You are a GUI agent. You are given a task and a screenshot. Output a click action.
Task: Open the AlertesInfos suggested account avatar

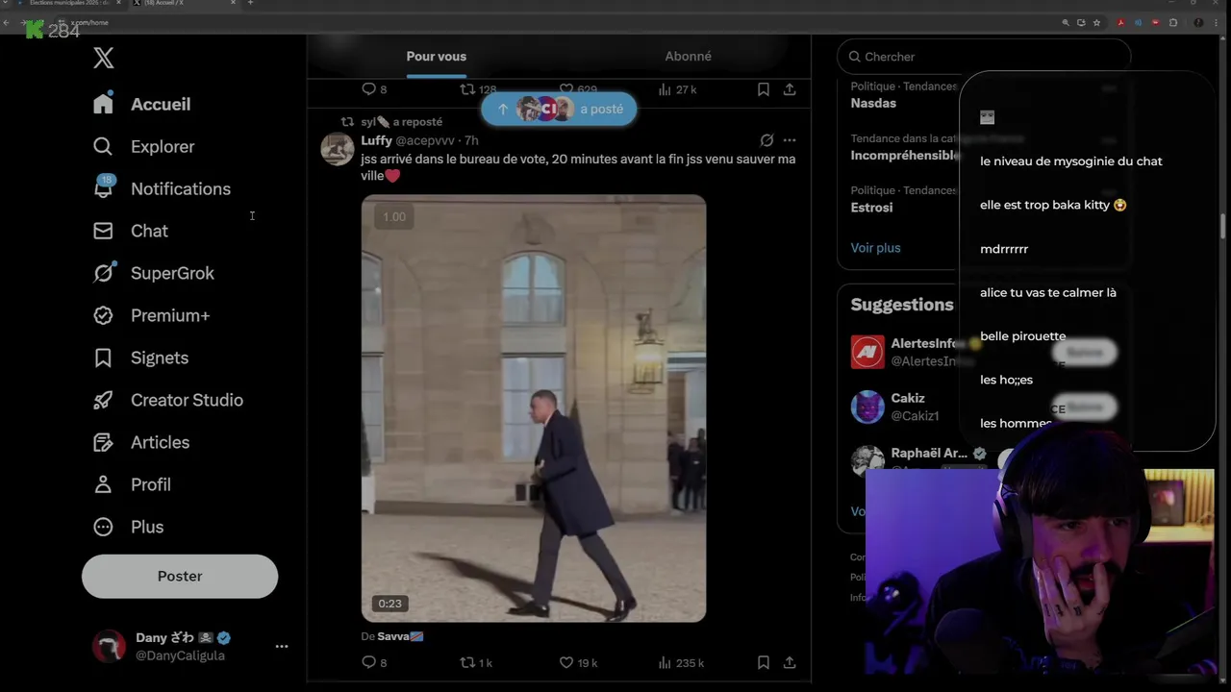[867, 352]
